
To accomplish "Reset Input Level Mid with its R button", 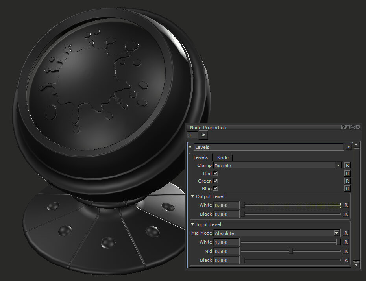I will click(x=346, y=251).
